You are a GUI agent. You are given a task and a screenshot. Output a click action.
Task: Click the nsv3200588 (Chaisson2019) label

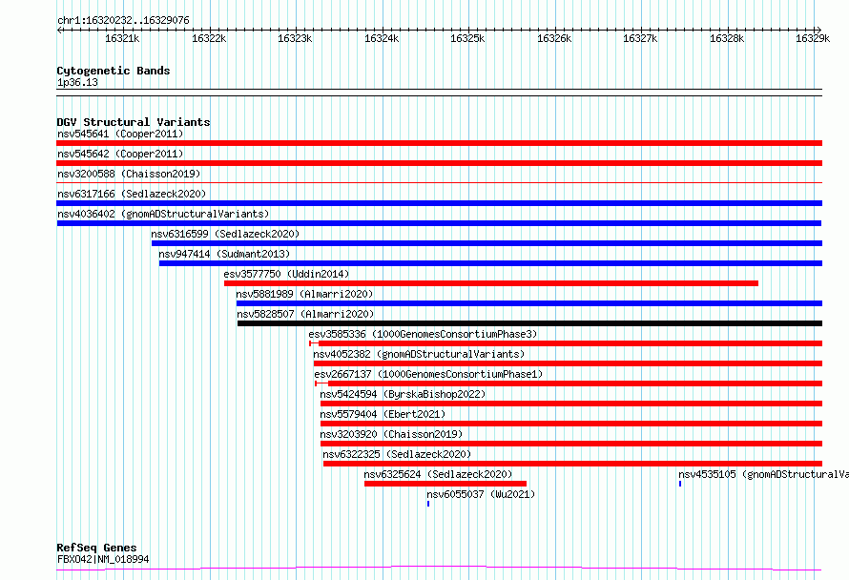click(129, 174)
